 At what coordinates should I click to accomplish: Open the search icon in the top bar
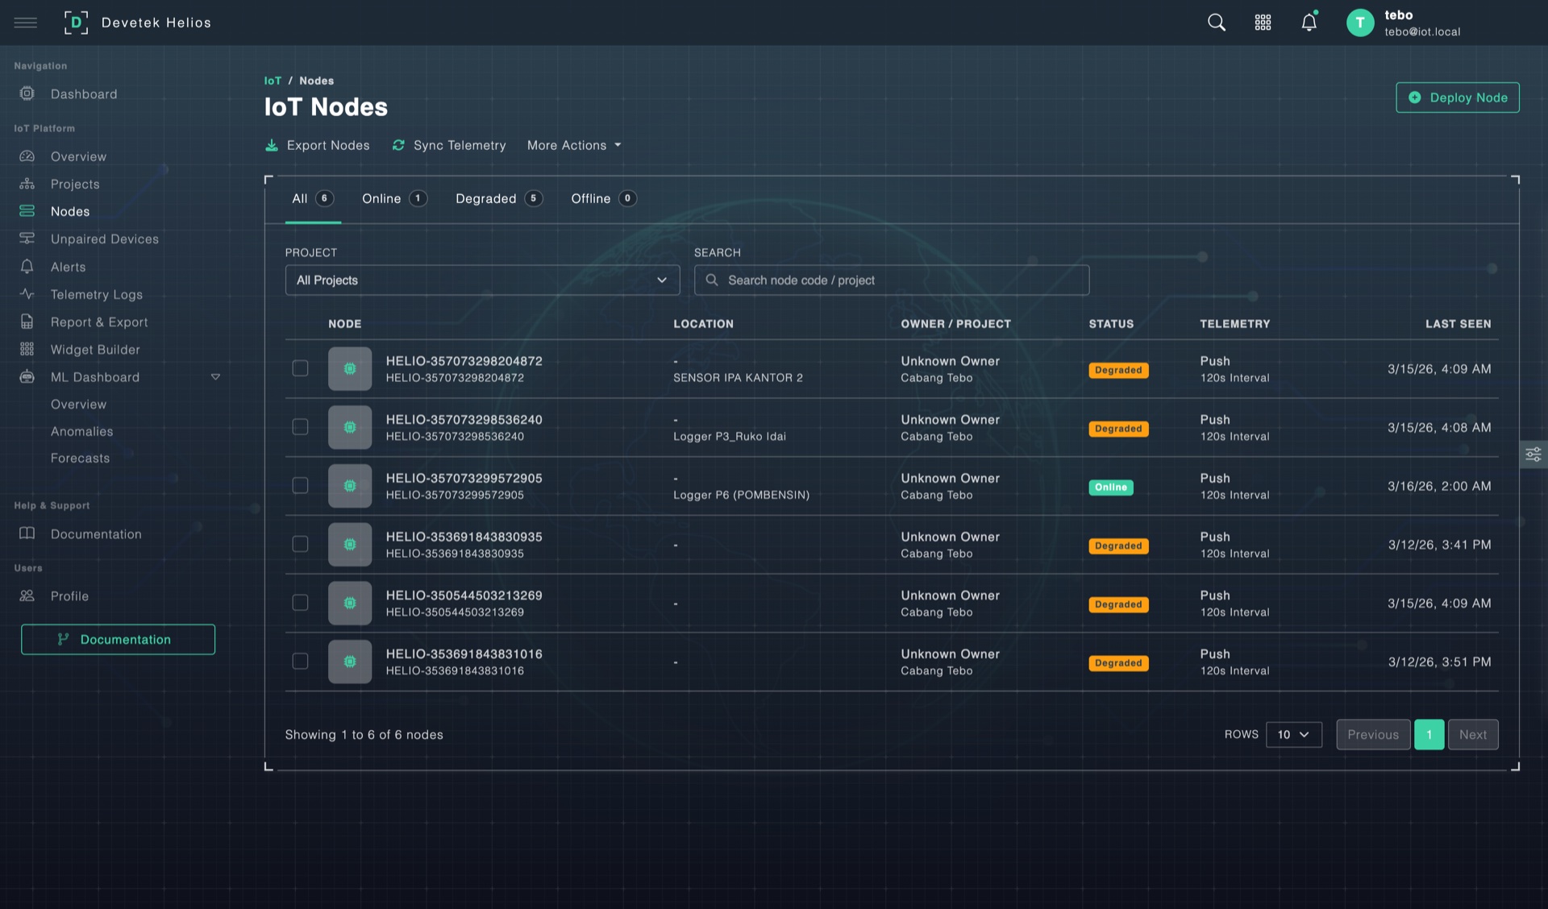point(1216,22)
